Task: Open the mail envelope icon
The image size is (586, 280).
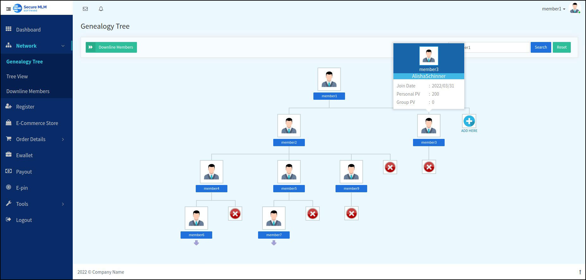Action: coord(85,9)
